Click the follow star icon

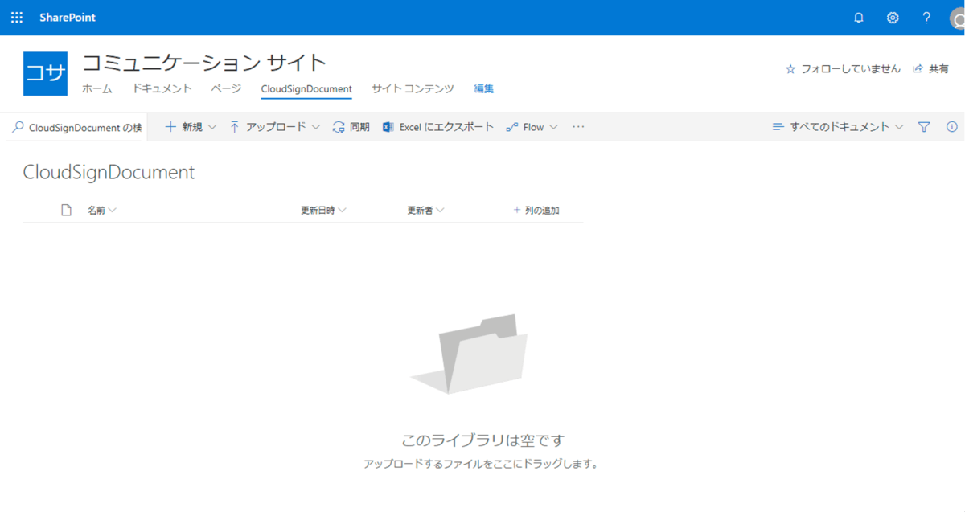click(x=790, y=69)
